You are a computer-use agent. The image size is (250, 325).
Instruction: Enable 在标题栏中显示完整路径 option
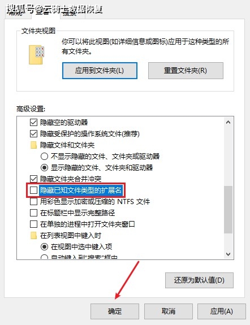point(33,213)
